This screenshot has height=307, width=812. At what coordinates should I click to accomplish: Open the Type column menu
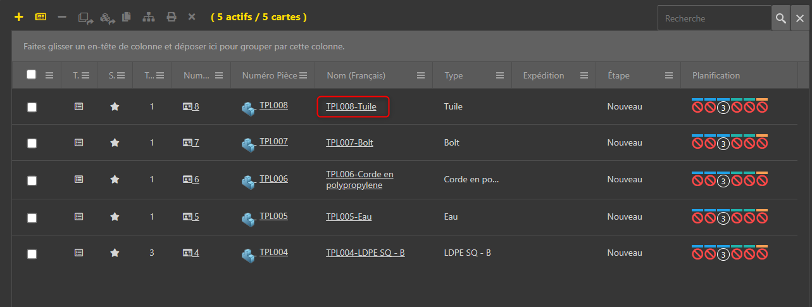coord(500,75)
